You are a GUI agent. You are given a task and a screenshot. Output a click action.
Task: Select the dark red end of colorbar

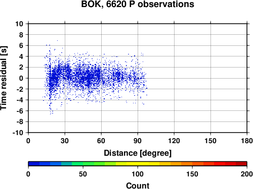(241, 164)
